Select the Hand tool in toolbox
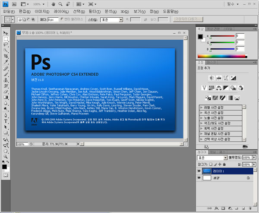This screenshot has width=259, height=213. [x=6, y=151]
